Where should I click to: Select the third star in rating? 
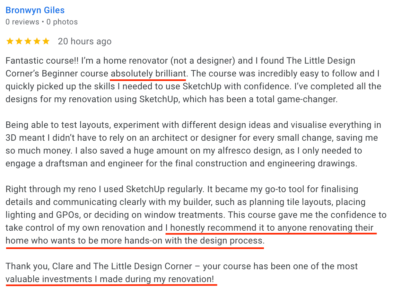pos(28,41)
